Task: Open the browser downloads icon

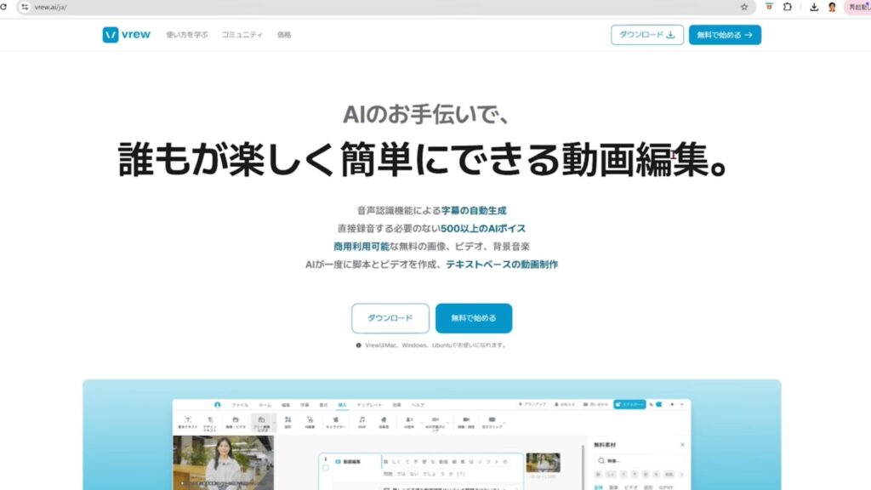Action: (814, 7)
